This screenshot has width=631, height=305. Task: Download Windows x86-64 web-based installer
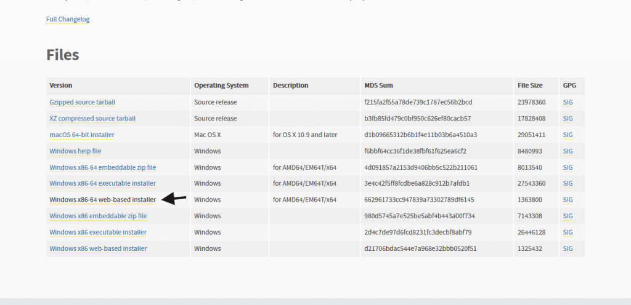click(103, 199)
